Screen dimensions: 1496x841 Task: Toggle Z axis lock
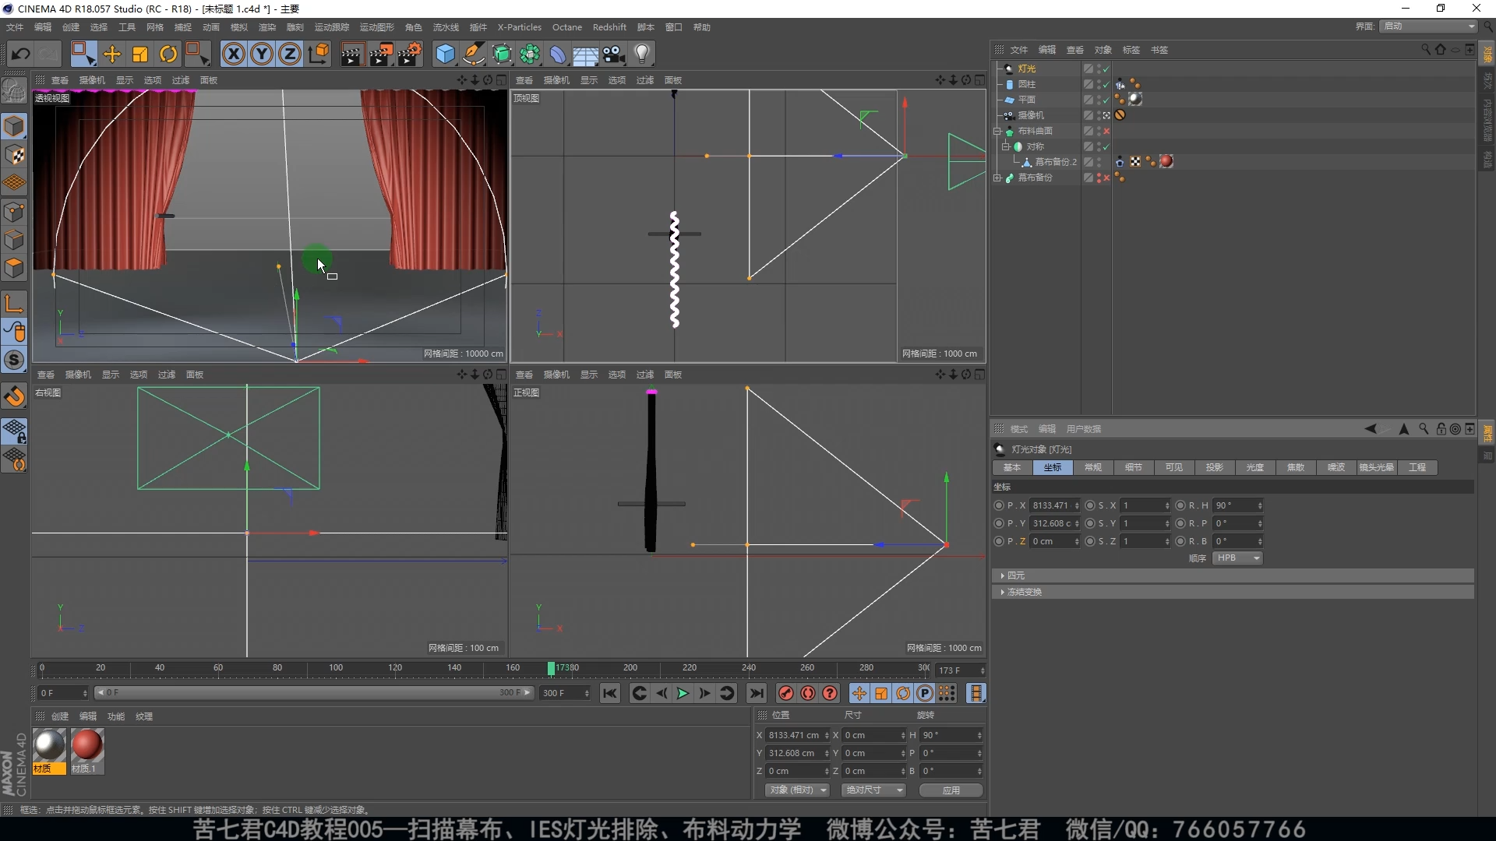pyautogui.click(x=290, y=54)
